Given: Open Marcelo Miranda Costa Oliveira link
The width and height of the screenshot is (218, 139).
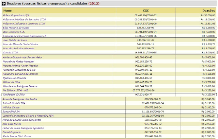Looking at the screenshot, I should [20, 44].
